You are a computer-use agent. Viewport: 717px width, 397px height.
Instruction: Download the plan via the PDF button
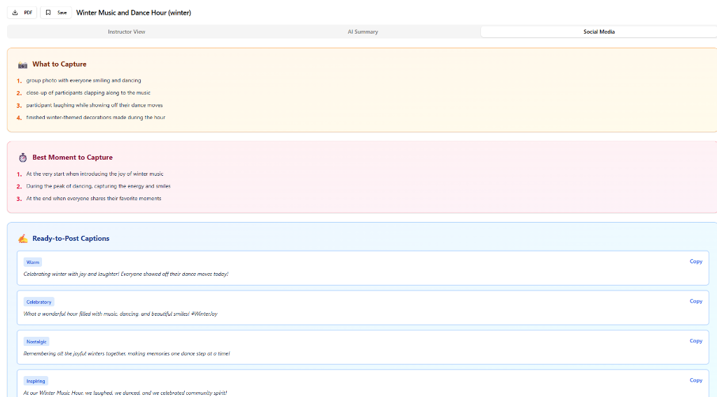(22, 13)
